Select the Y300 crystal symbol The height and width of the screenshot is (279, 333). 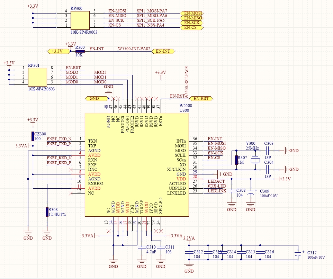255,160
